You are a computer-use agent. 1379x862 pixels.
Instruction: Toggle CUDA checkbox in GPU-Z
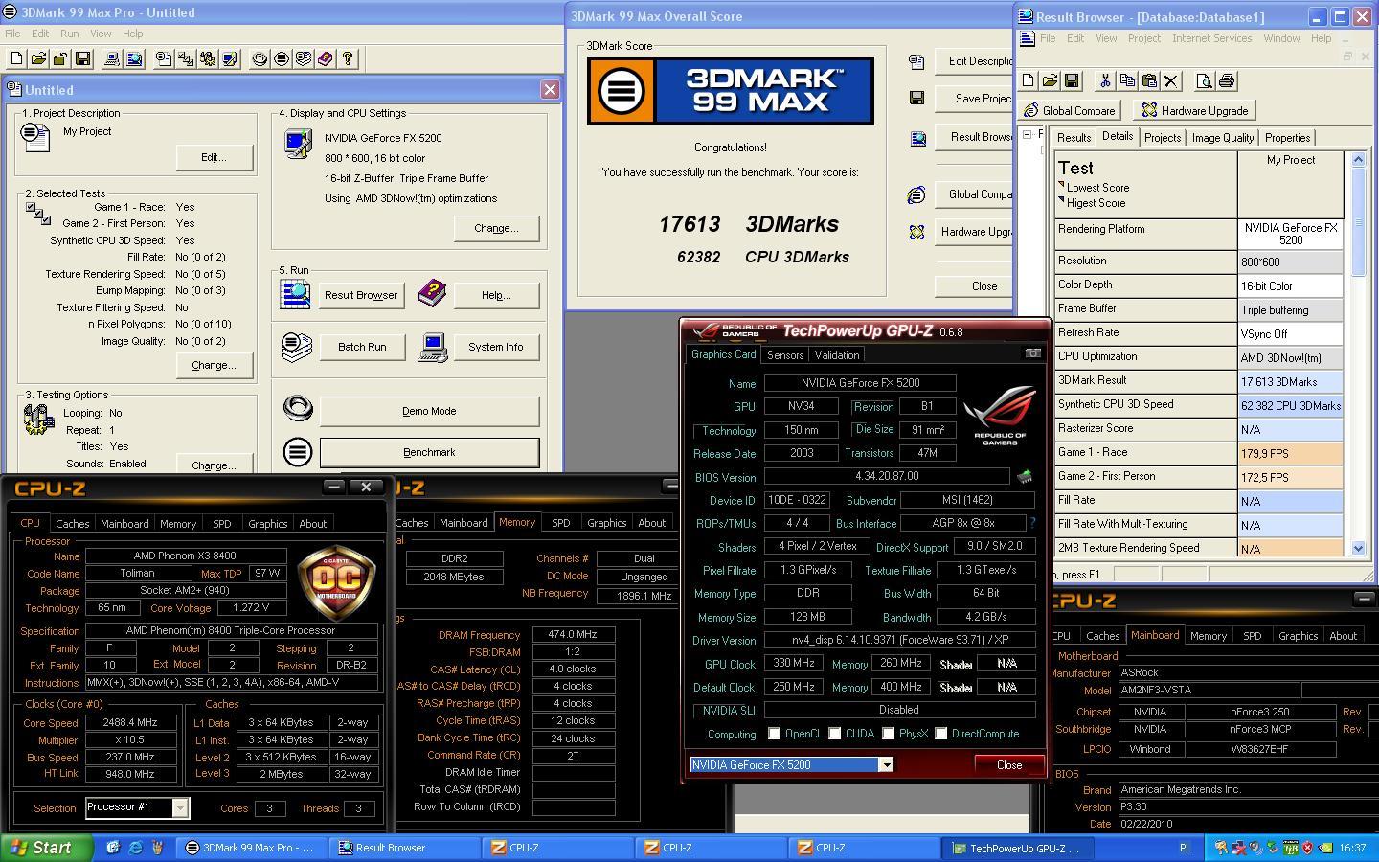coord(835,734)
